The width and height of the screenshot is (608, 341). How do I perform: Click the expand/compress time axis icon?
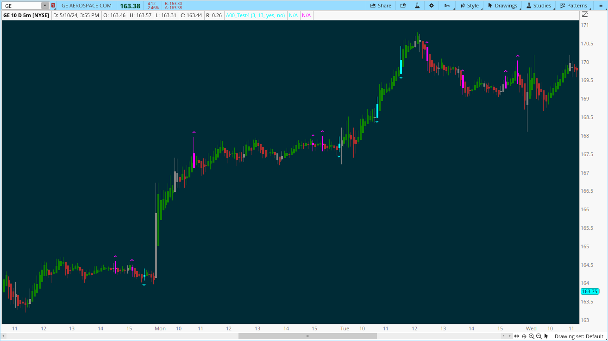pyautogui.click(x=516, y=336)
